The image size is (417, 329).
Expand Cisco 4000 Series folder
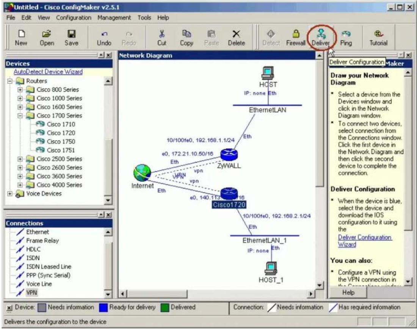pyautogui.click(x=20, y=185)
